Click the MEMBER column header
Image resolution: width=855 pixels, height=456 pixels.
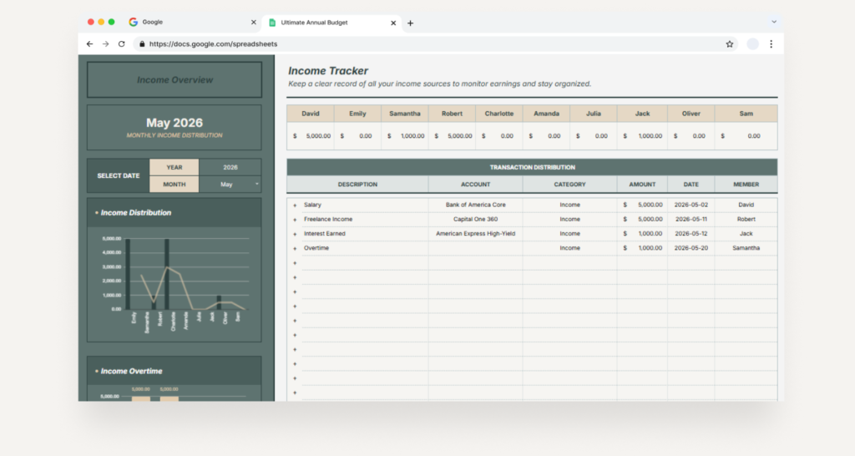click(x=746, y=185)
